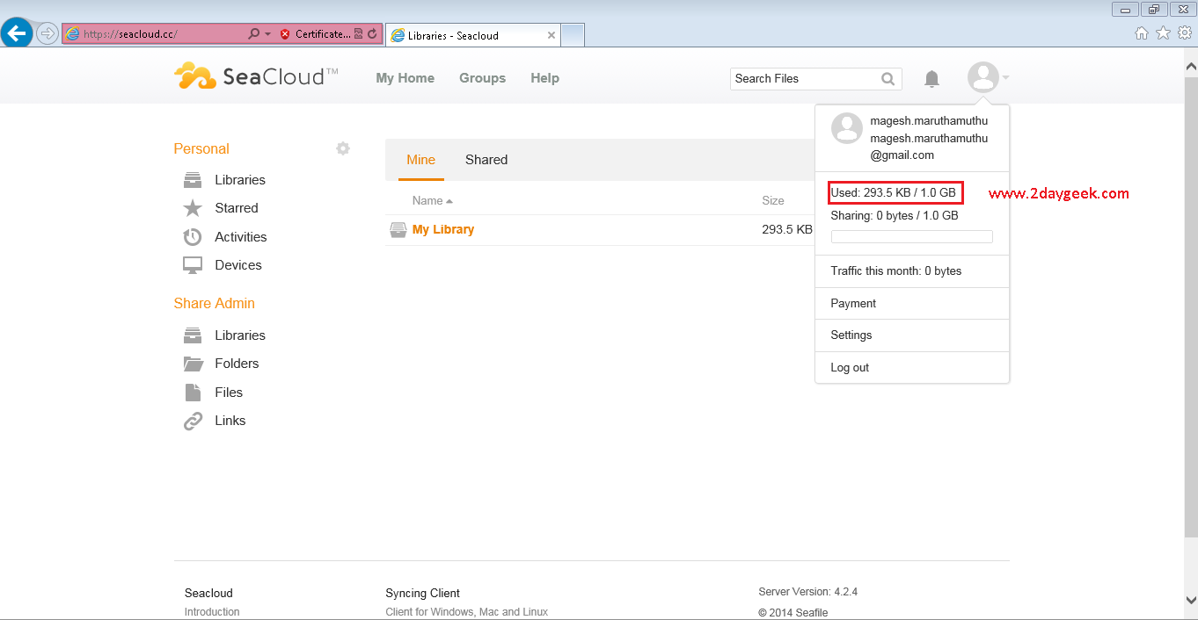Image resolution: width=1198 pixels, height=620 pixels.
Task: Click the Sharing: 0 bytes / 1.0 GB text
Action: coord(895,215)
